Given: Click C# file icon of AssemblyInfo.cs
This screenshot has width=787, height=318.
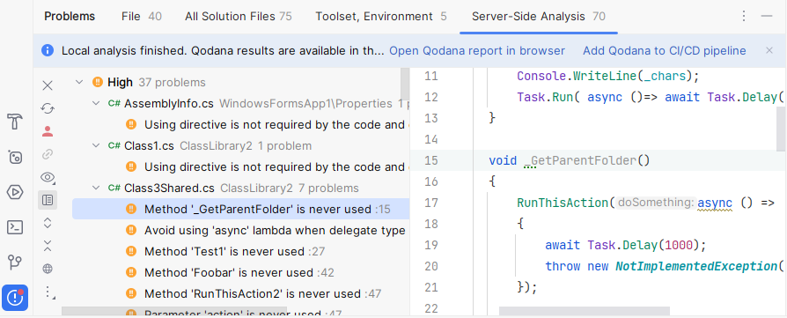Looking at the screenshot, I should [x=114, y=103].
